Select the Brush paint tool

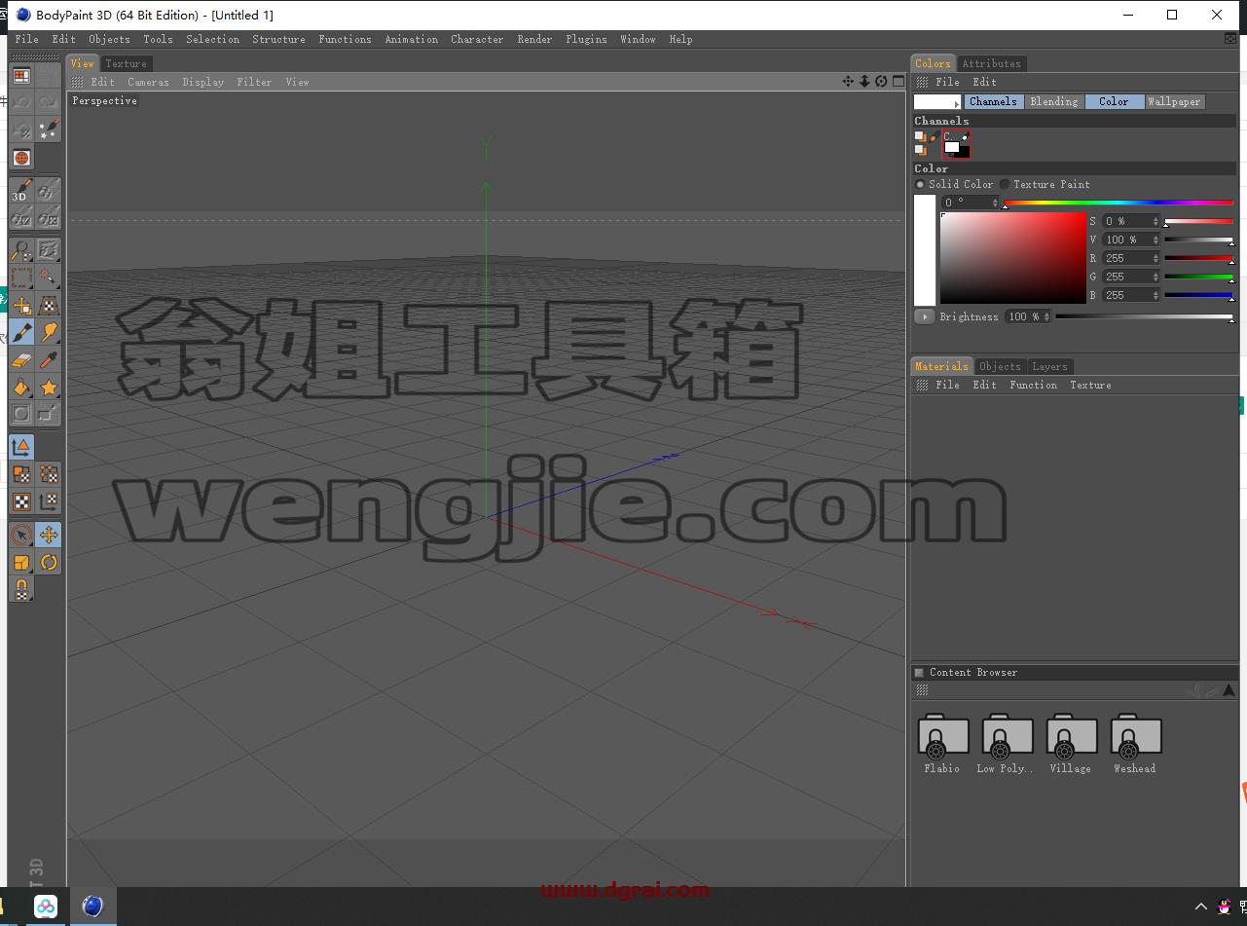[x=21, y=333]
